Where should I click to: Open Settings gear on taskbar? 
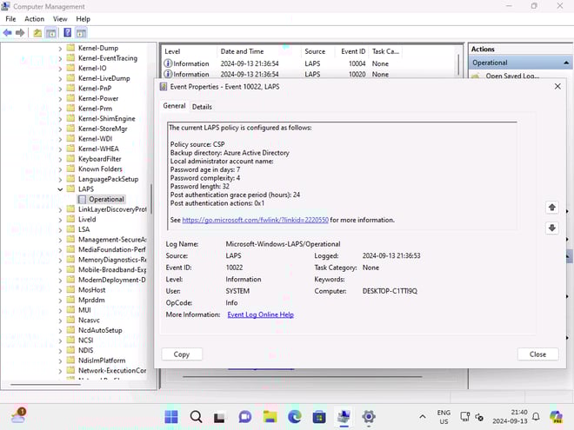[x=369, y=416]
